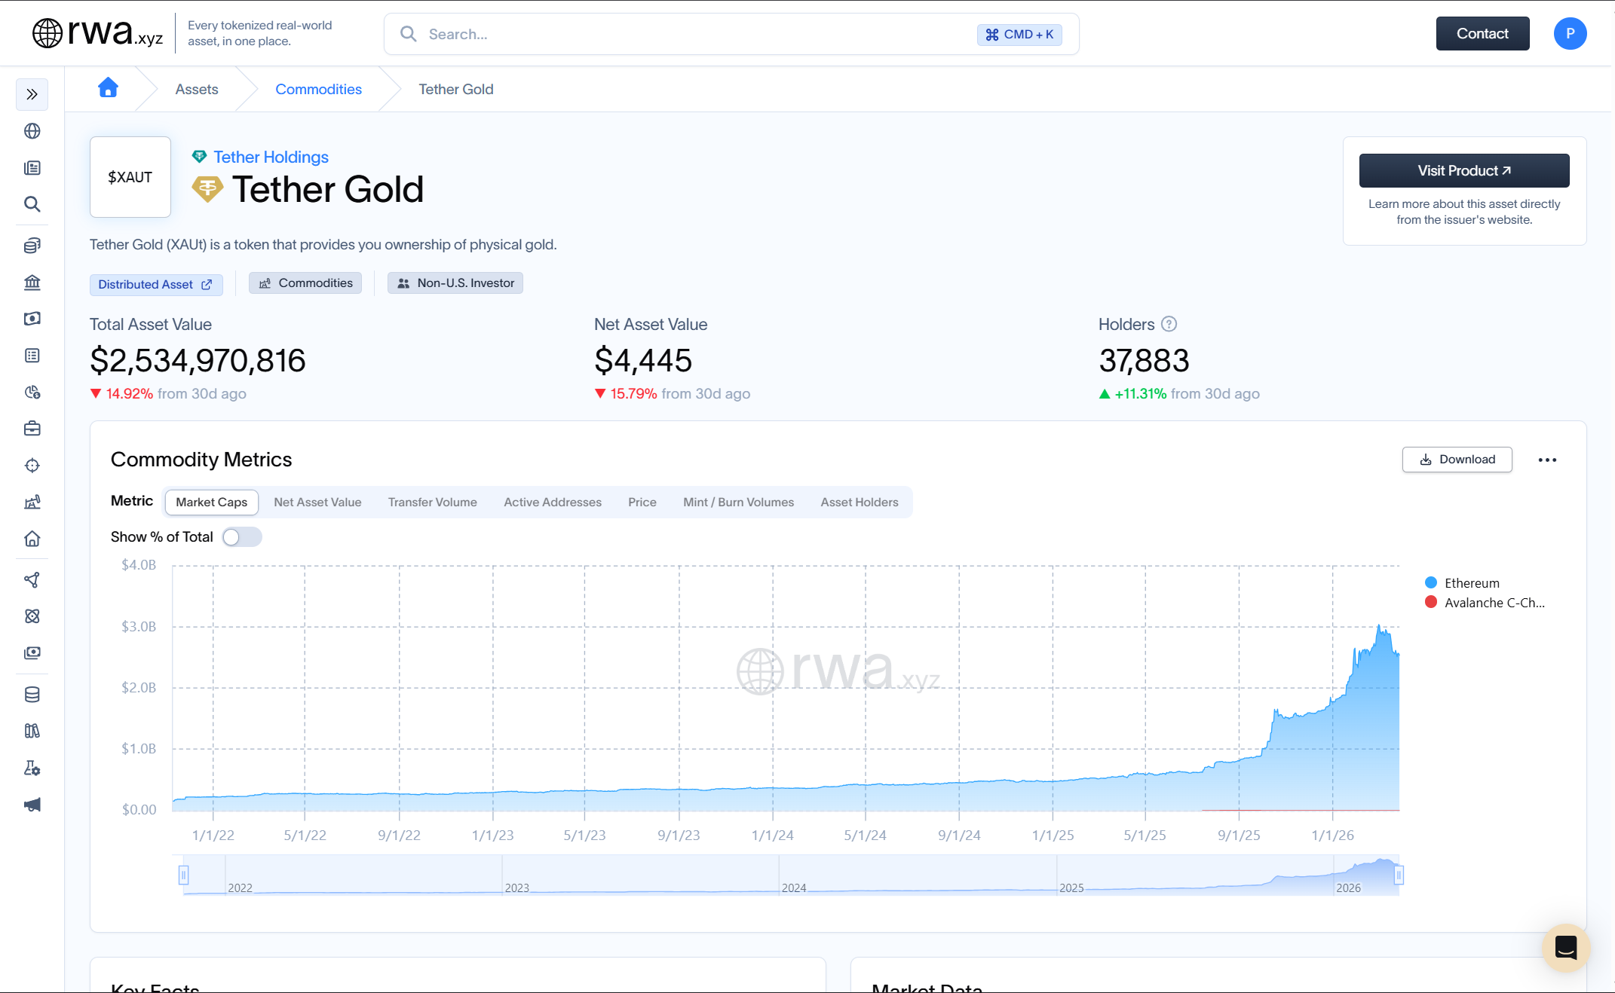Viewport: 1615px width, 993px height.
Task: Switch to Asset Holders metric tab
Action: pos(859,502)
